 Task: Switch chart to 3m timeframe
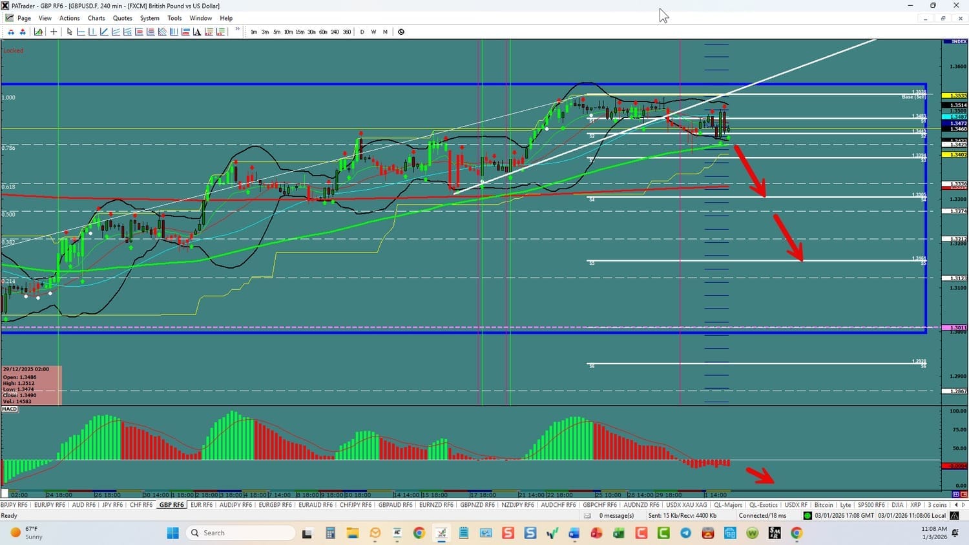tap(265, 32)
